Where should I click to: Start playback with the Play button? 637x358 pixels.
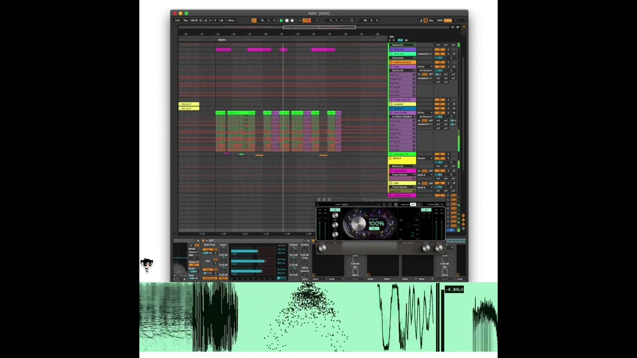[281, 20]
